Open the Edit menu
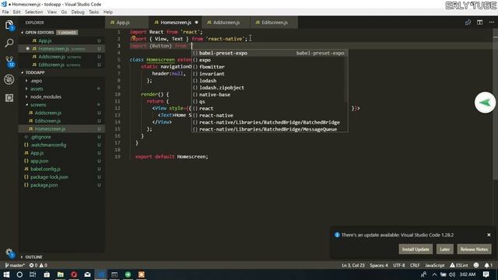 point(16,12)
